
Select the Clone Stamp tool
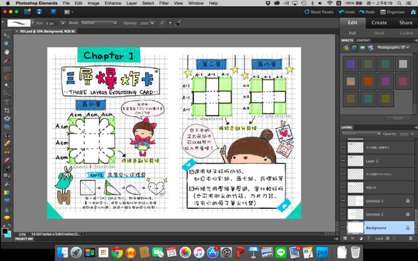click(7, 152)
